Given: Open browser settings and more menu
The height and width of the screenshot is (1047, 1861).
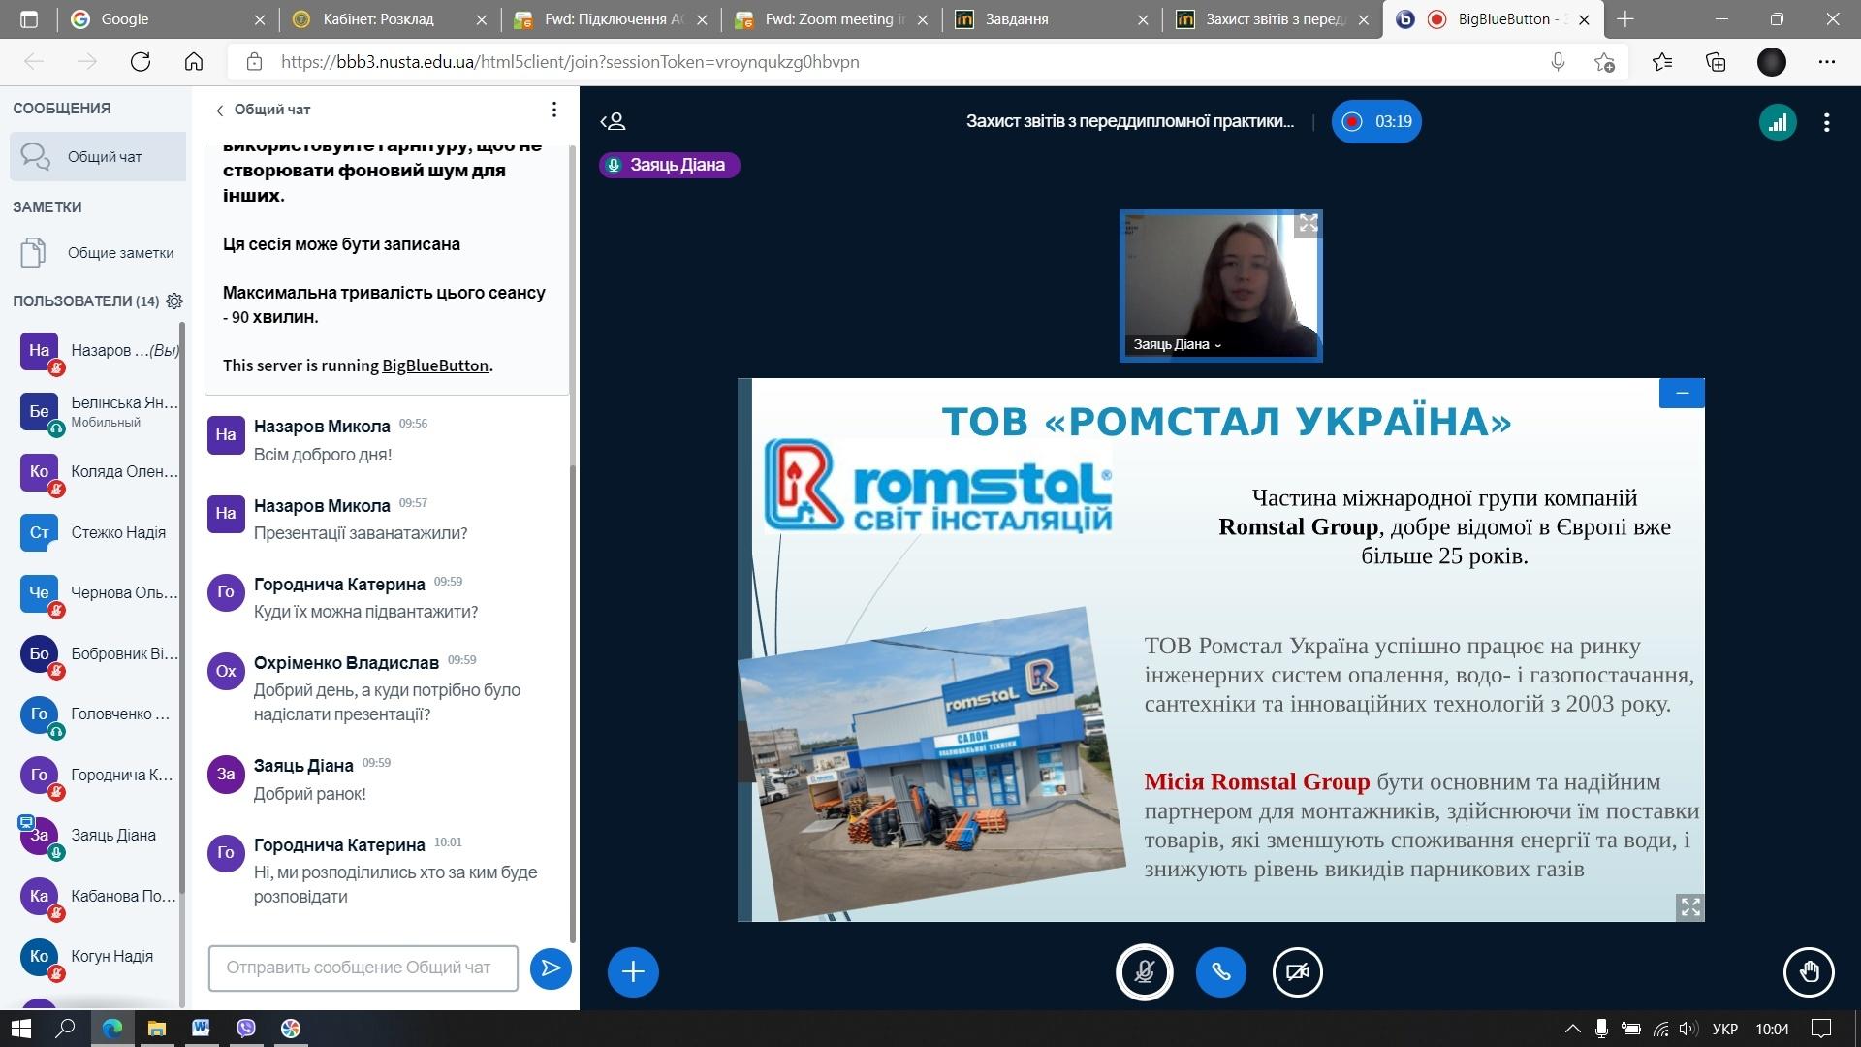Looking at the screenshot, I should click(x=1827, y=62).
